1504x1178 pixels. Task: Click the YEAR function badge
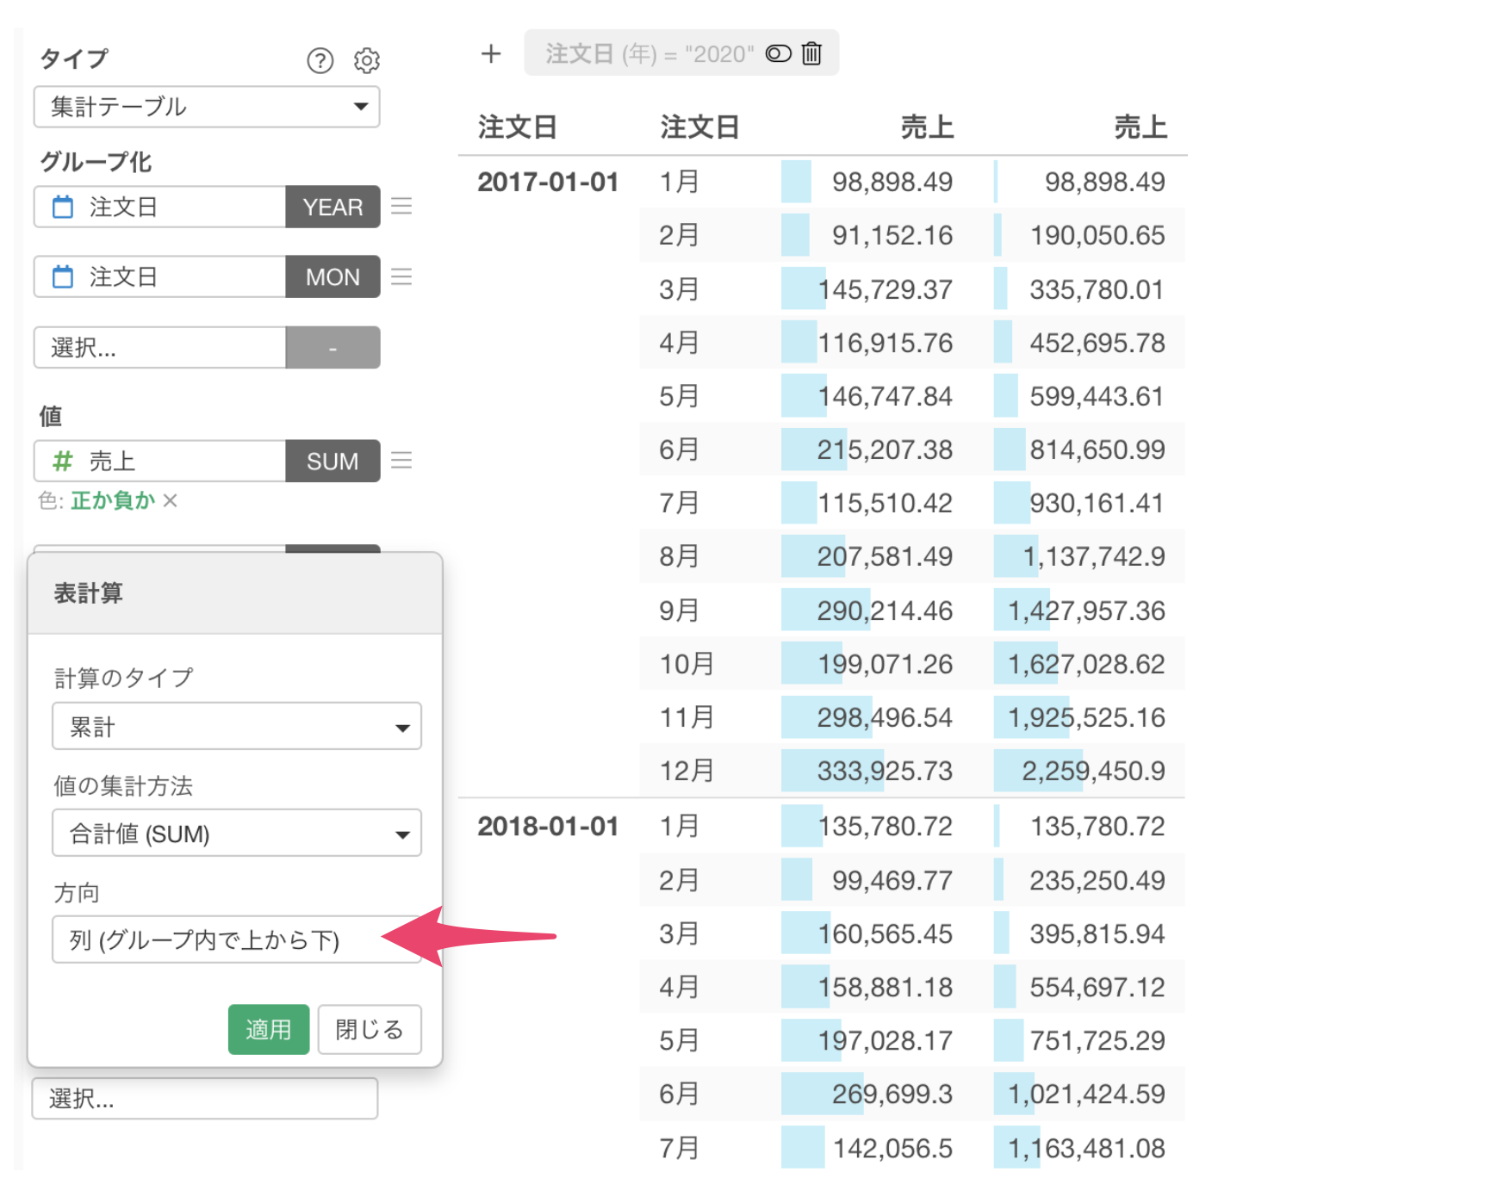pos(332,207)
